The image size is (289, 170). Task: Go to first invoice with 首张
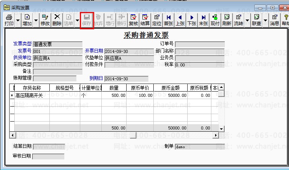click(x=169, y=20)
